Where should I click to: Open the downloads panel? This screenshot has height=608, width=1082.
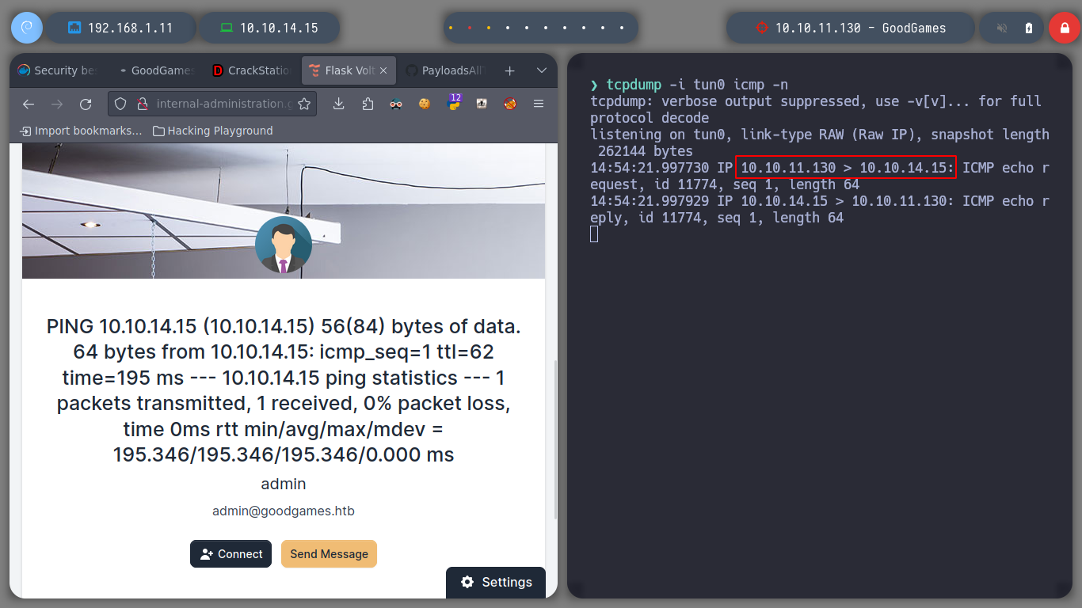coord(339,104)
